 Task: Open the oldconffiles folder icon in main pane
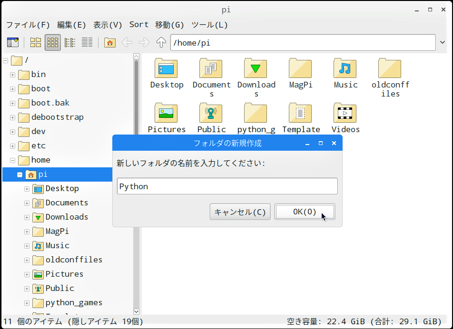390,68
